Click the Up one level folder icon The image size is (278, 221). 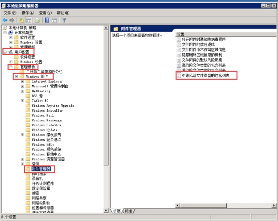tap(21, 21)
